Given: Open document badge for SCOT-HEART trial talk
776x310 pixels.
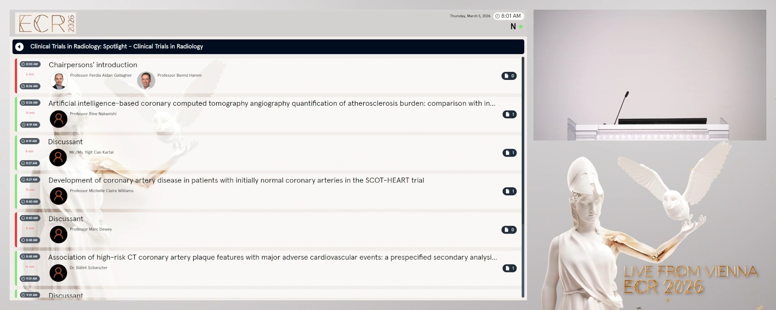Looking at the screenshot, I should click(509, 191).
